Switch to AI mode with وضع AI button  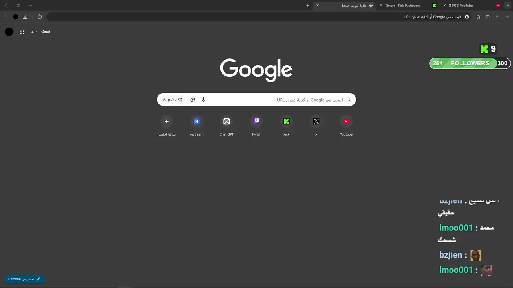pyautogui.click(x=172, y=100)
